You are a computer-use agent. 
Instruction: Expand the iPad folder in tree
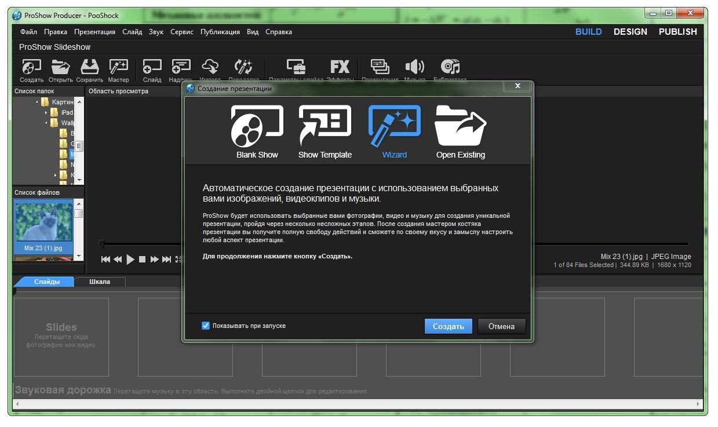tap(46, 112)
